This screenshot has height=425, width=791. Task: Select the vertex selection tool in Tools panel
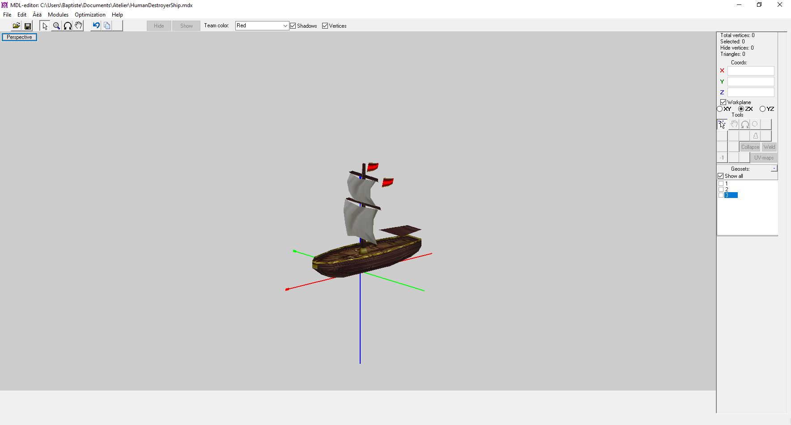coord(722,124)
